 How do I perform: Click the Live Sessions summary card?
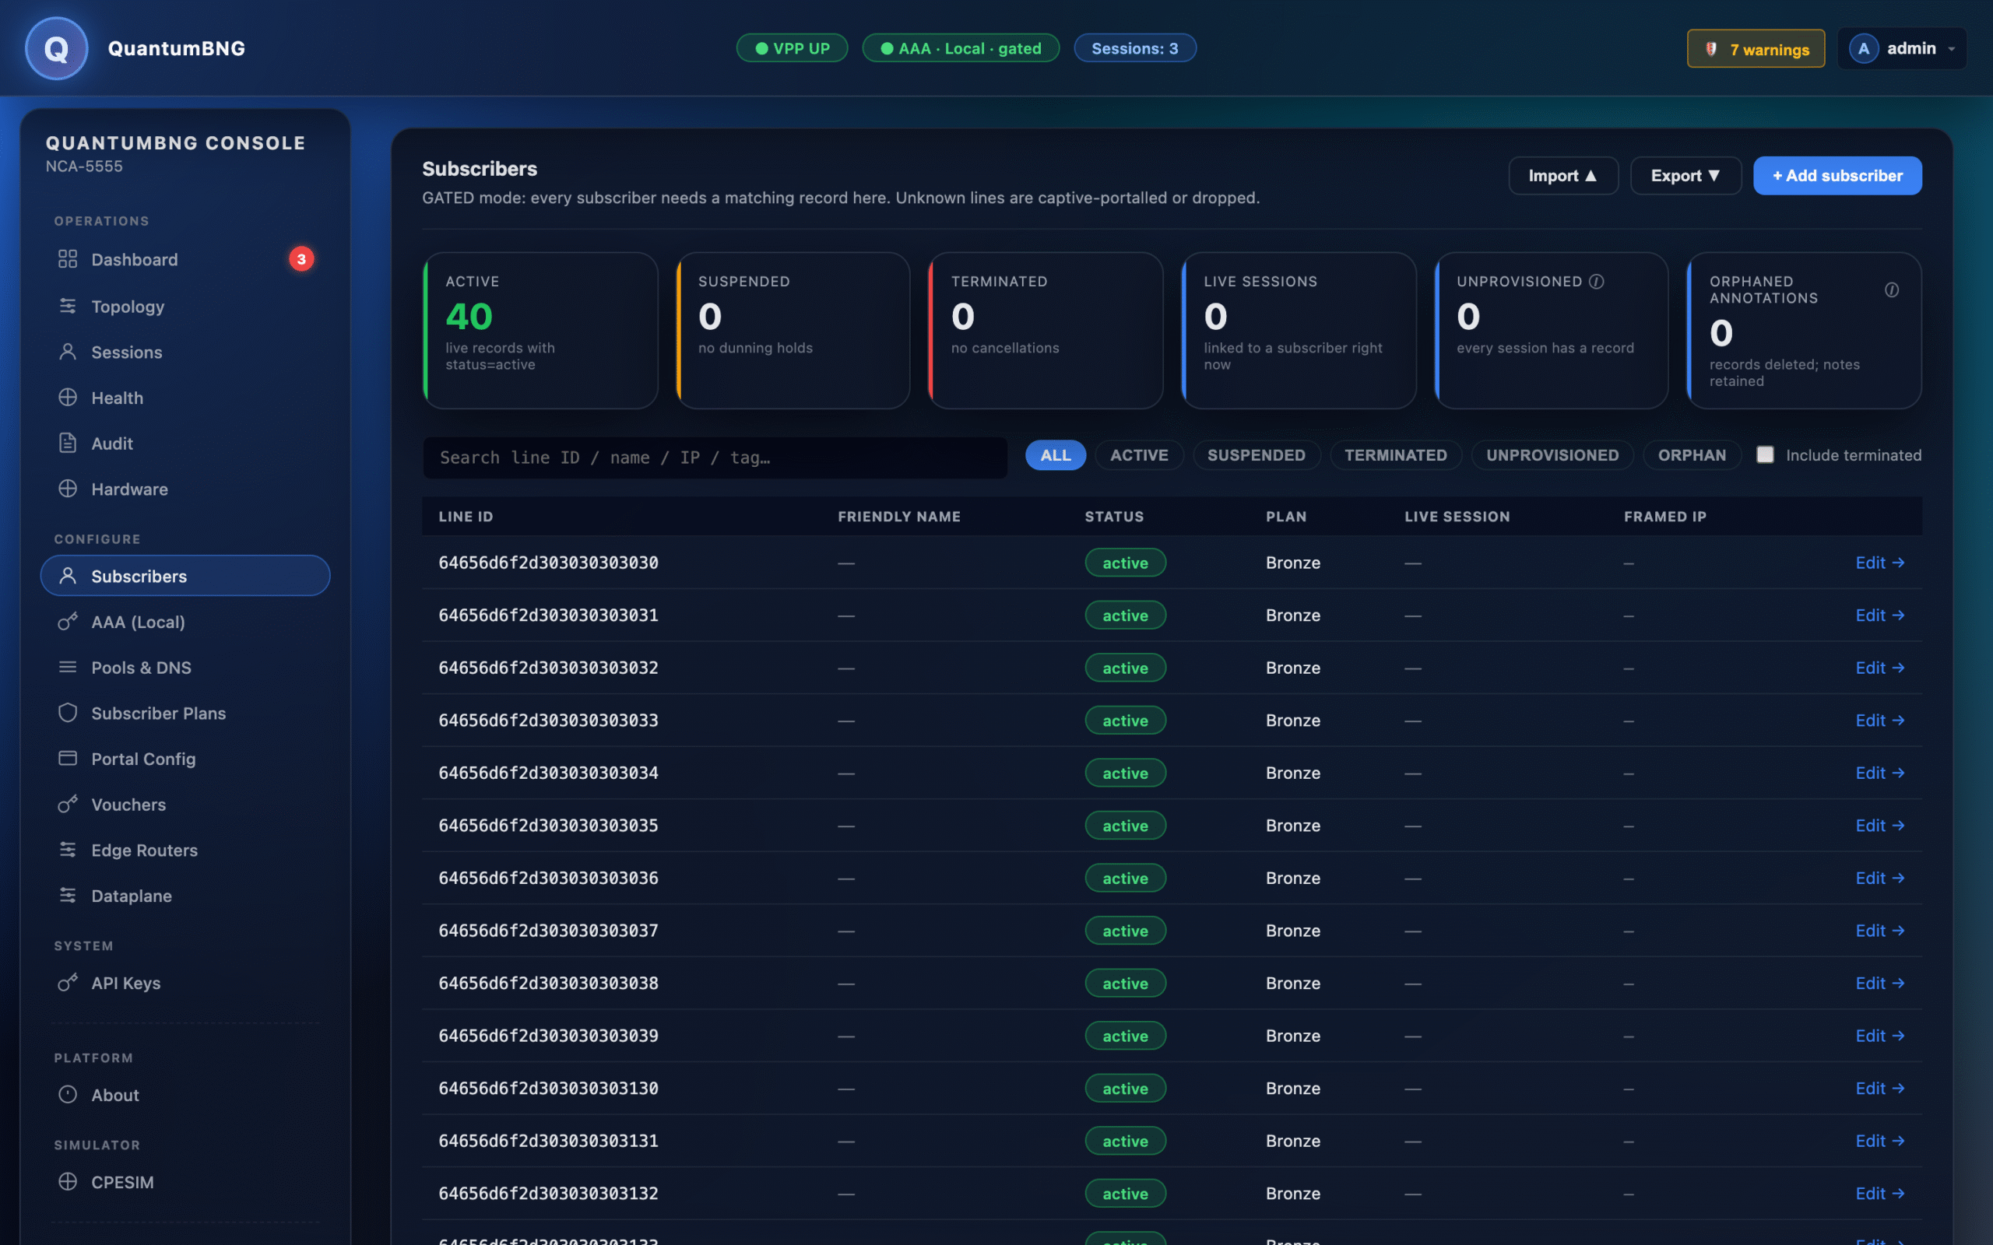(1299, 330)
